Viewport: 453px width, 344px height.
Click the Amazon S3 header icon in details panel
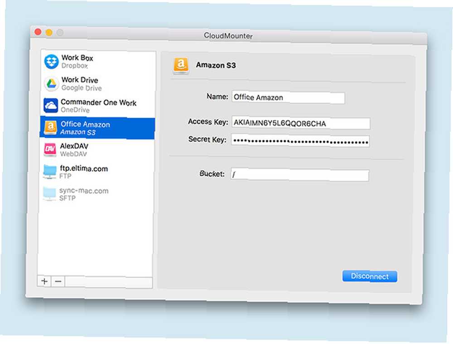click(x=181, y=65)
